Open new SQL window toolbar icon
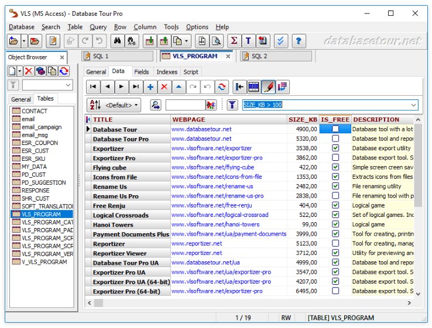The image size is (432, 328). pyautogui.click(x=53, y=42)
